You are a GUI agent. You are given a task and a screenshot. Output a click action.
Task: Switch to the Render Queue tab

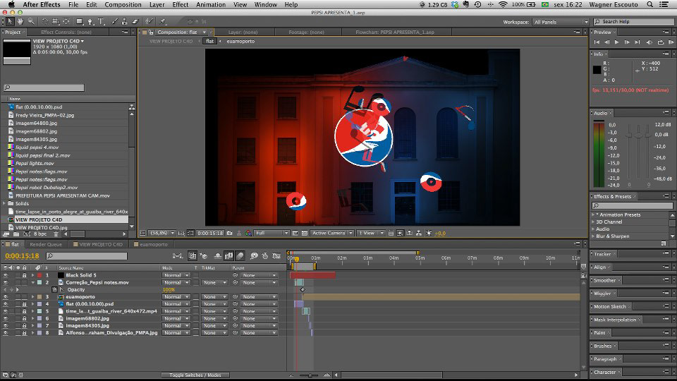[x=46, y=245]
